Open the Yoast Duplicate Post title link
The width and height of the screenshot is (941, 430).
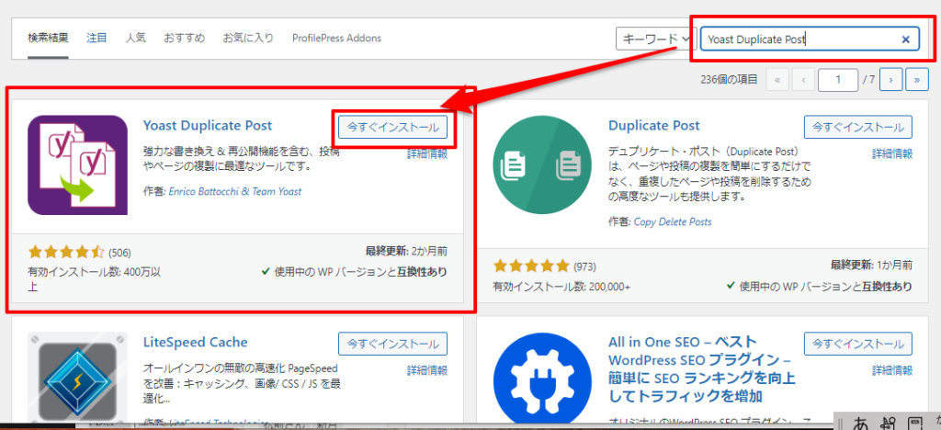click(208, 126)
